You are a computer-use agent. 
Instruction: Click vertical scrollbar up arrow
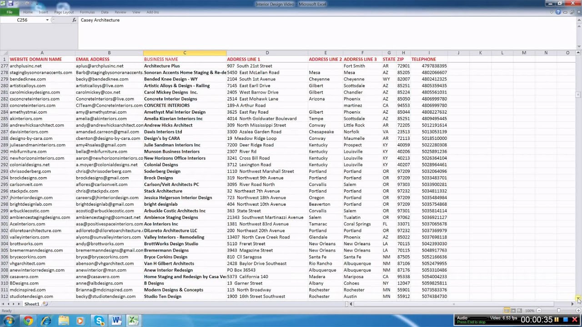coord(578,53)
